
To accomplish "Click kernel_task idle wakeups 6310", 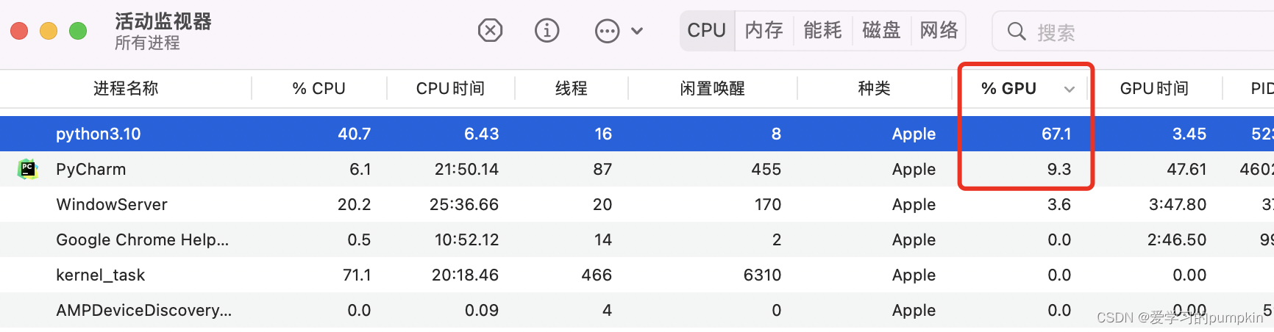I will (x=762, y=275).
